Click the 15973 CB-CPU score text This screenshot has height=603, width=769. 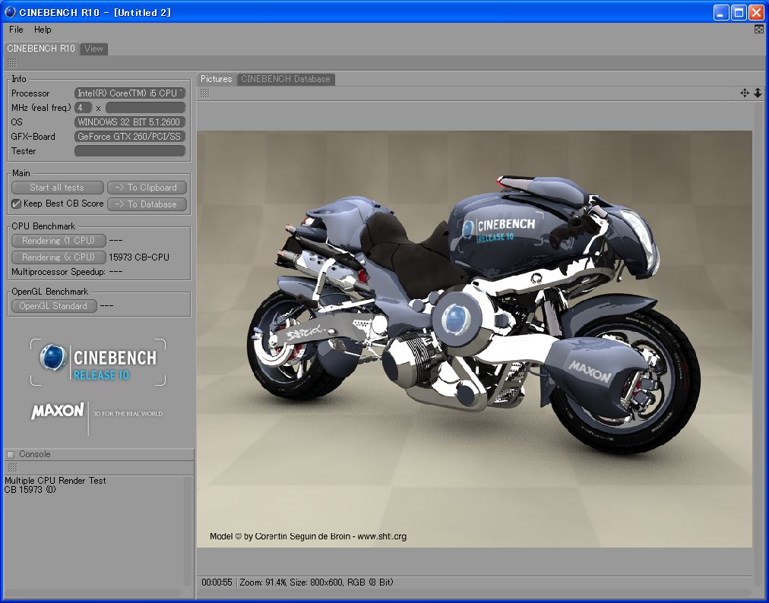(139, 257)
